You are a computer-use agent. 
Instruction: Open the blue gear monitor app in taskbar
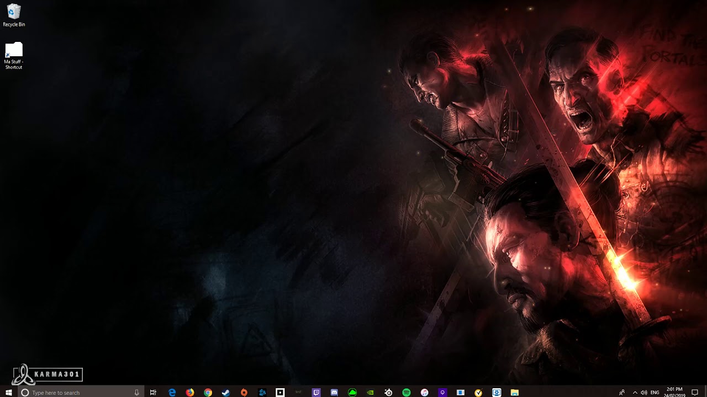tap(497, 393)
